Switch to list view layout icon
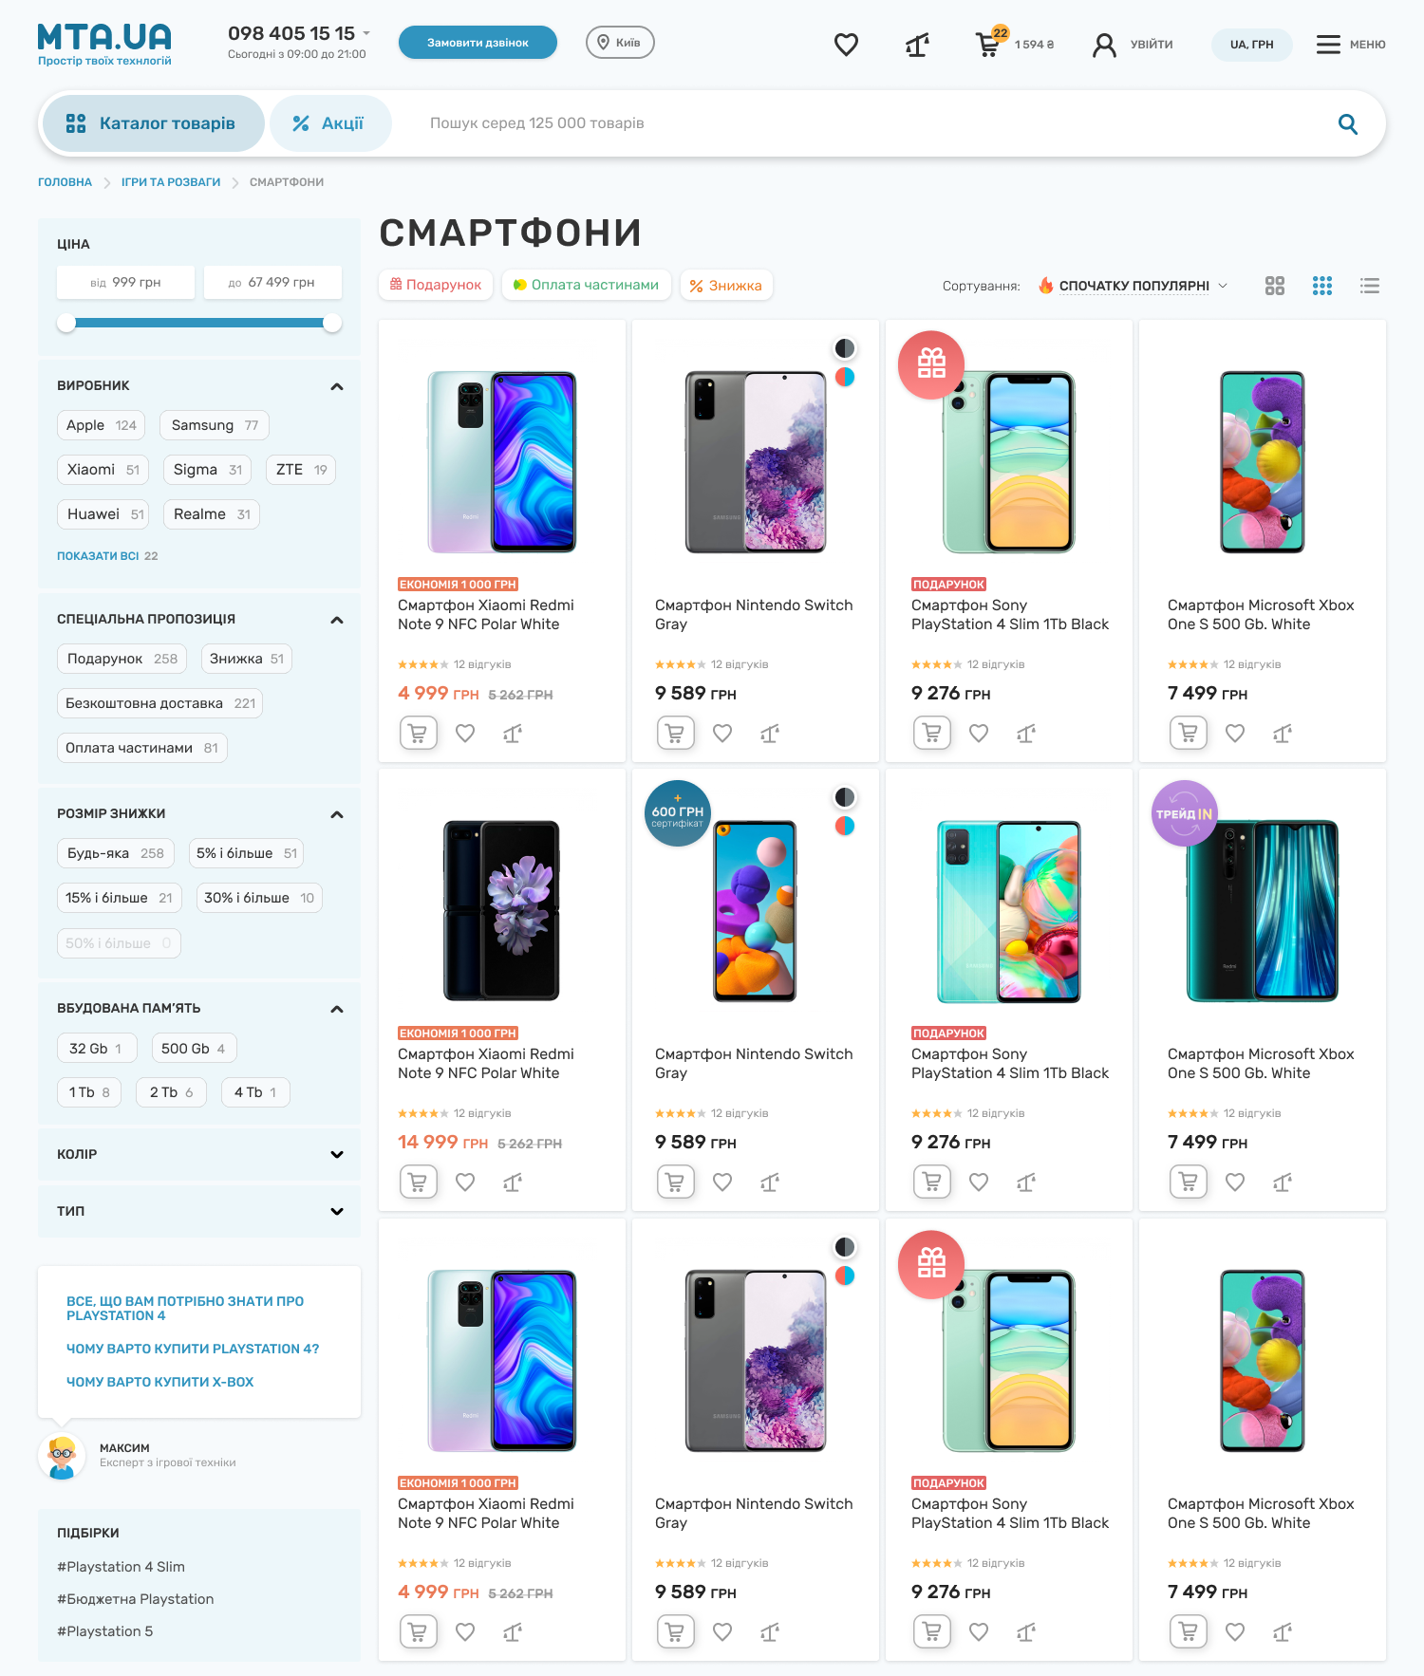 1369,286
